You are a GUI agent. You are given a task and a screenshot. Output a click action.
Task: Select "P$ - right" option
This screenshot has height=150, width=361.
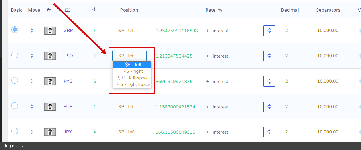click(x=133, y=71)
